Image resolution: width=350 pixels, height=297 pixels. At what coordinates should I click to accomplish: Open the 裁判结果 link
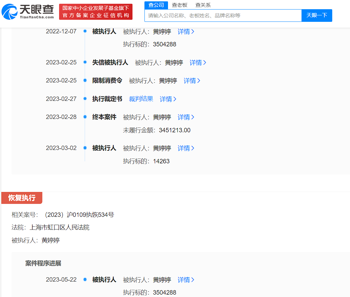[x=141, y=99]
